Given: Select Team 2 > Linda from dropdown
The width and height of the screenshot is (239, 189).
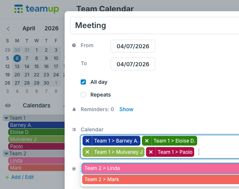Looking at the screenshot, I should [160, 168].
